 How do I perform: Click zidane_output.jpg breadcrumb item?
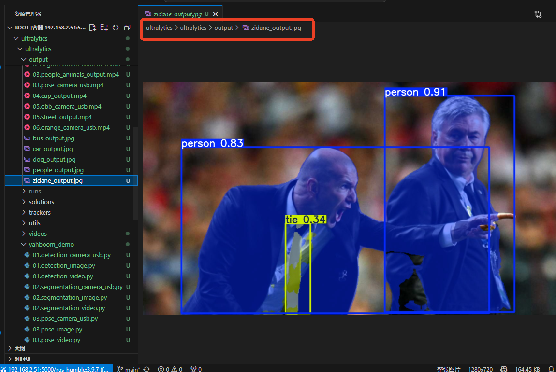272,28
